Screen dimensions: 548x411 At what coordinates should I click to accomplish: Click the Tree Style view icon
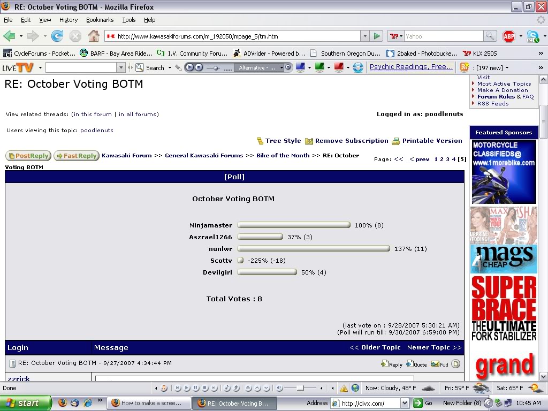coord(260,141)
